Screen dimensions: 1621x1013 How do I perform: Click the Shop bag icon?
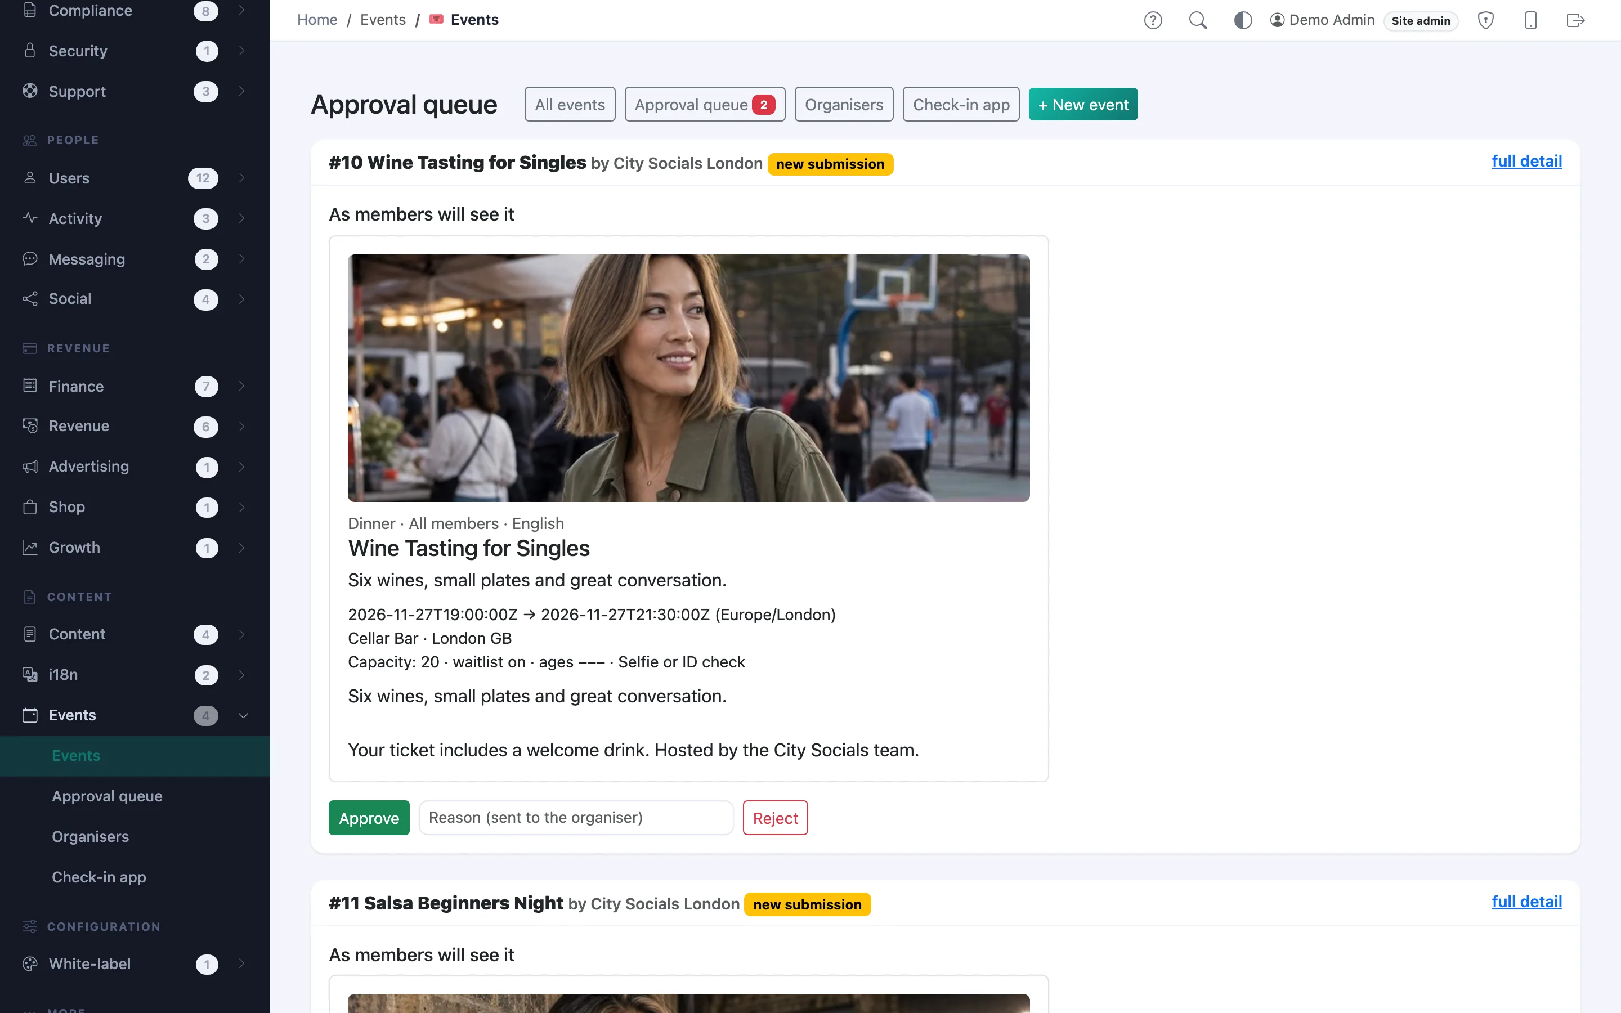(x=29, y=507)
